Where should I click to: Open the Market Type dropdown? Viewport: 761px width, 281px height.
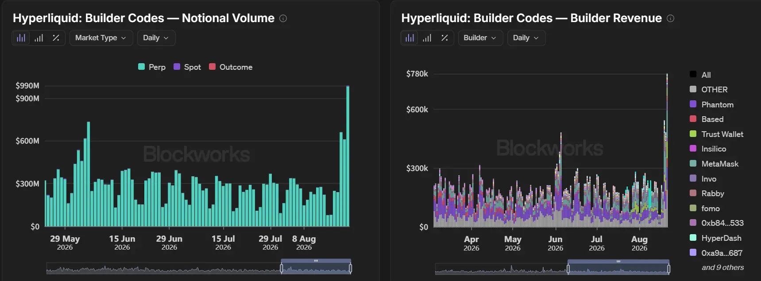101,38
